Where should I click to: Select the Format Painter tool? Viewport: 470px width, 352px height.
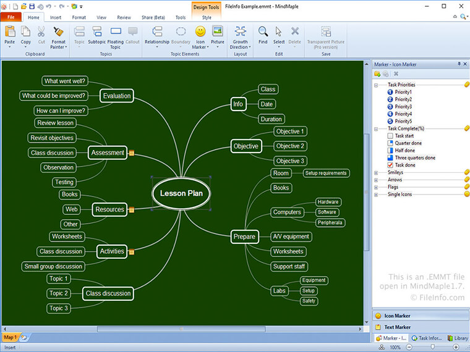(x=58, y=32)
